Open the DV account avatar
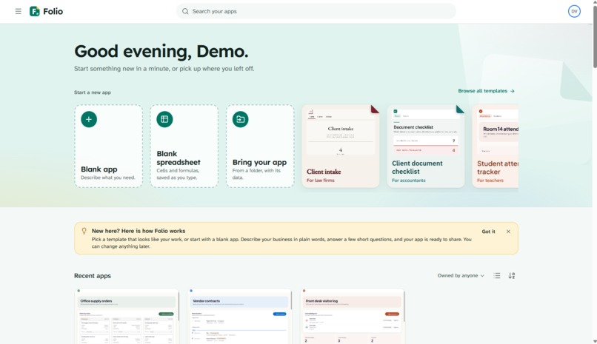Viewport: 597px width, 344px height. [x=574, y=11]
